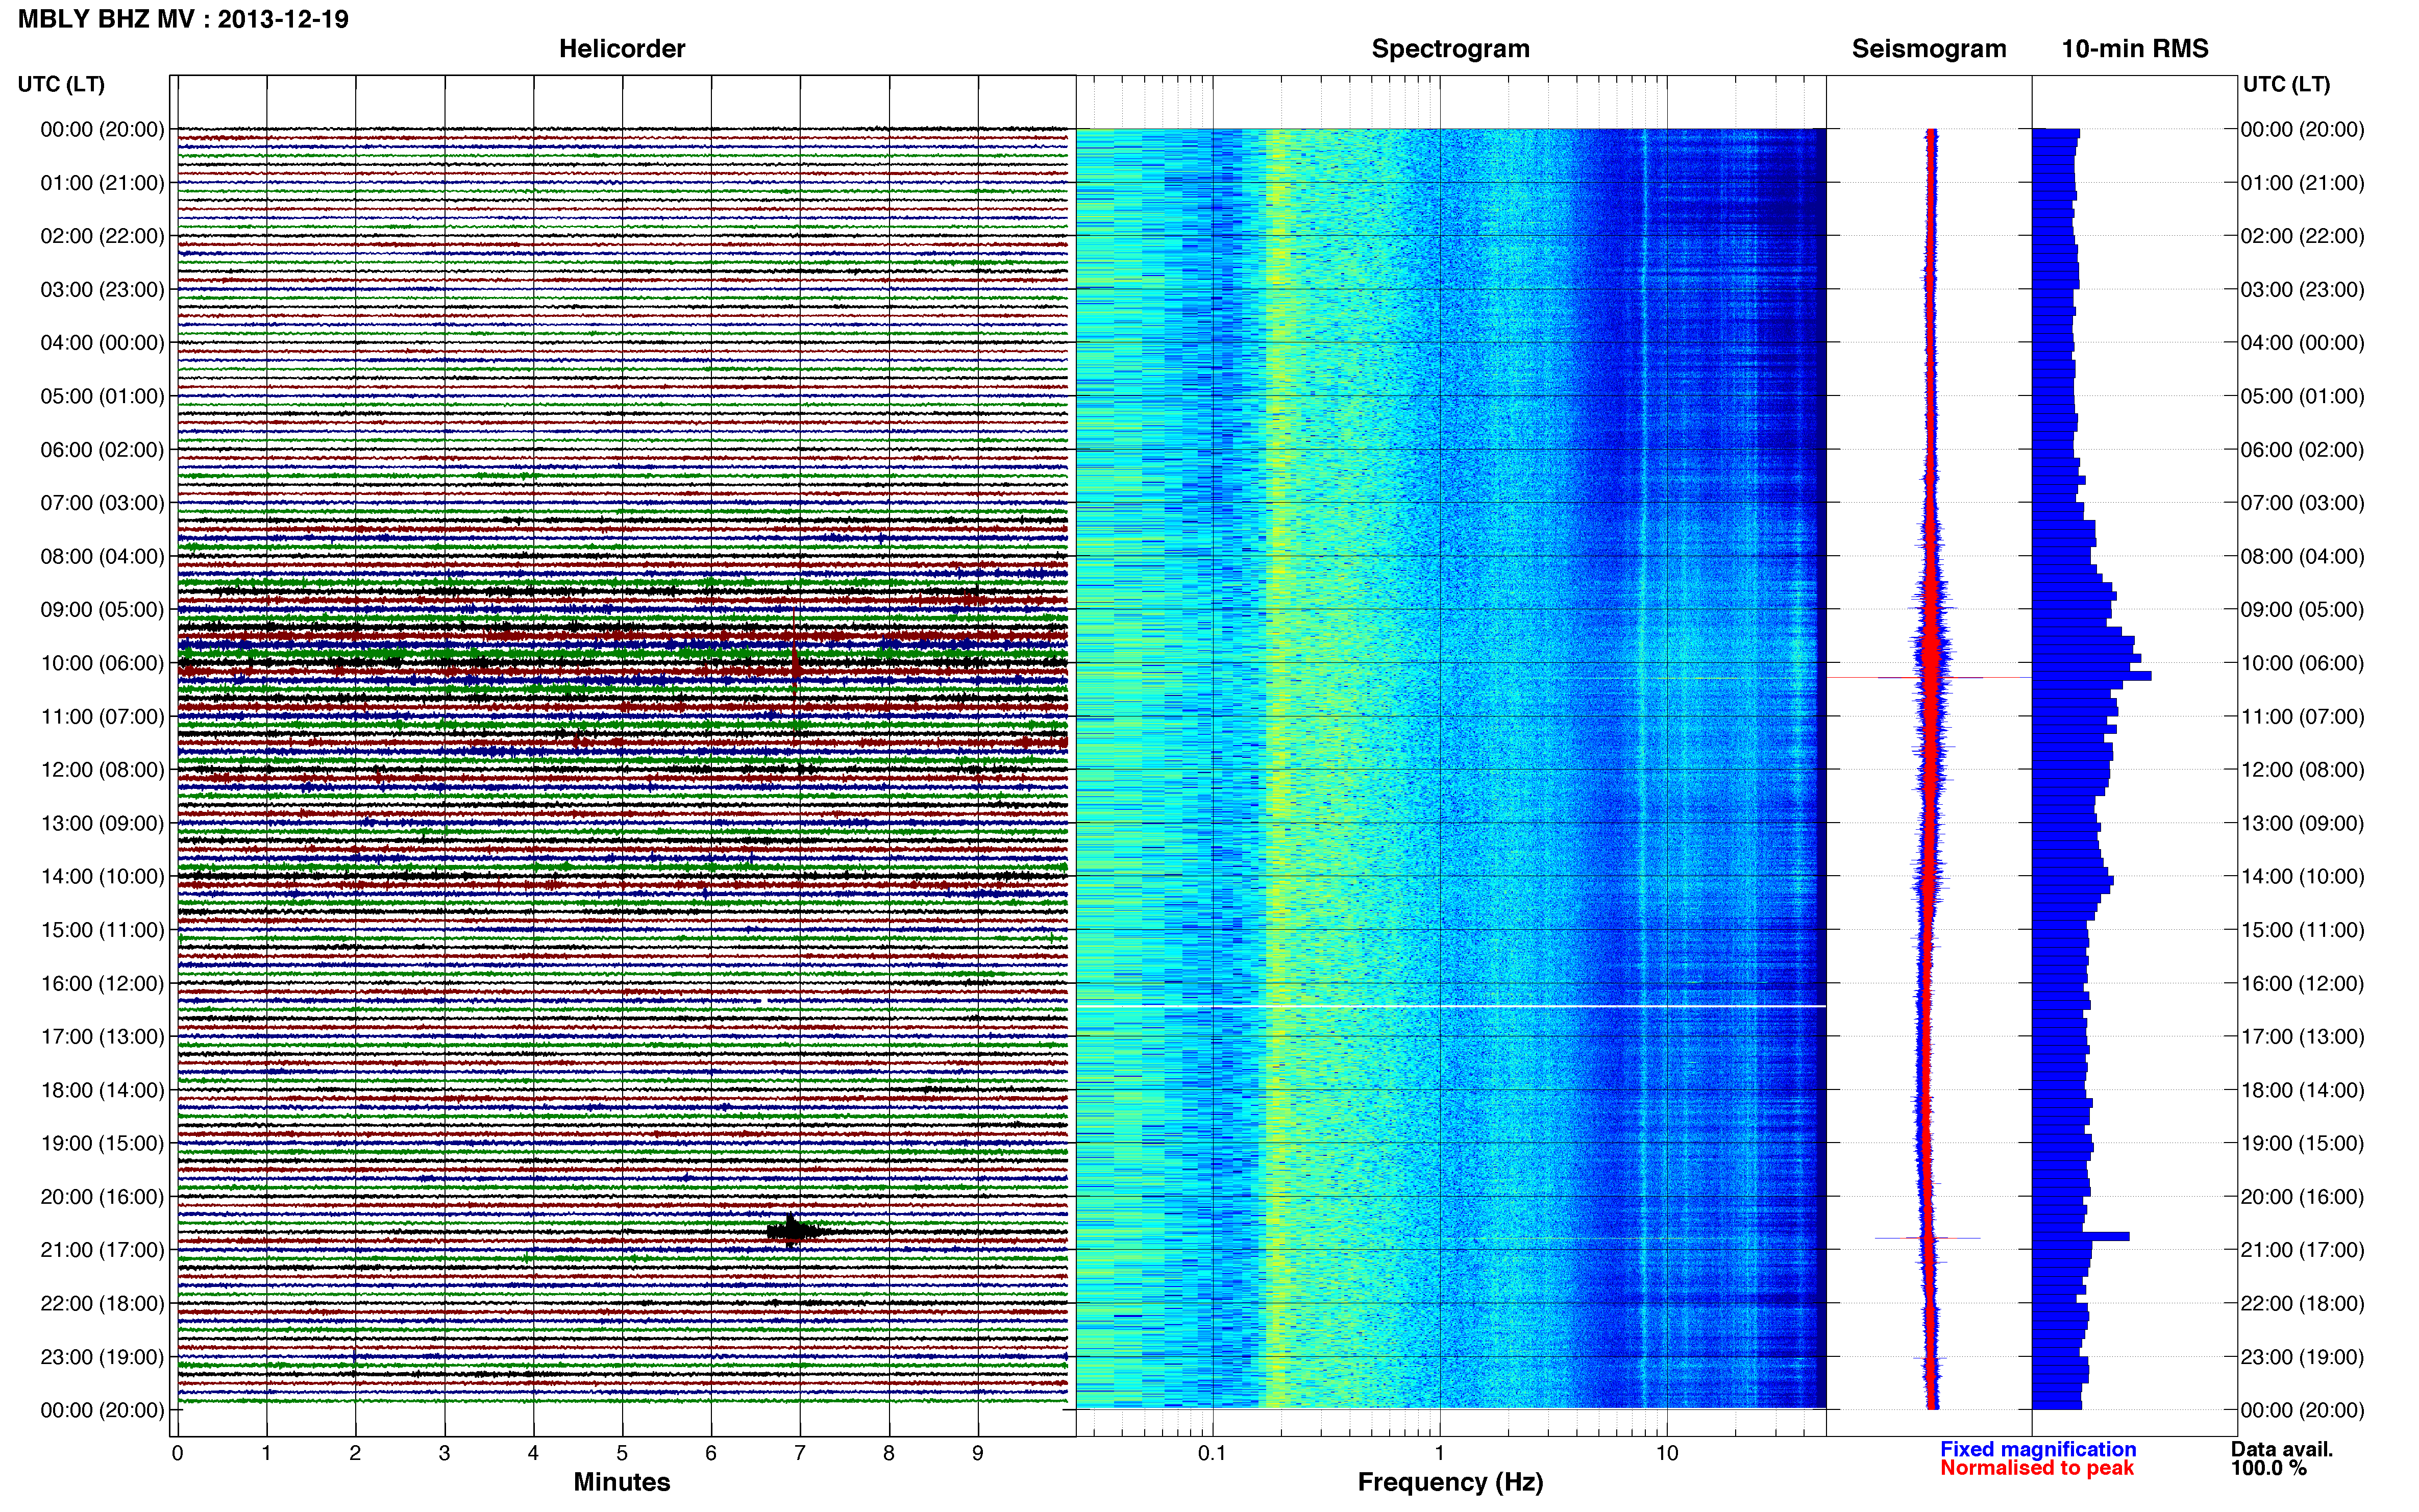Click the left 05:00 (01:00) time label
The width and height of the screenshot is (2419, 1512).
click(x=102, y=396)
